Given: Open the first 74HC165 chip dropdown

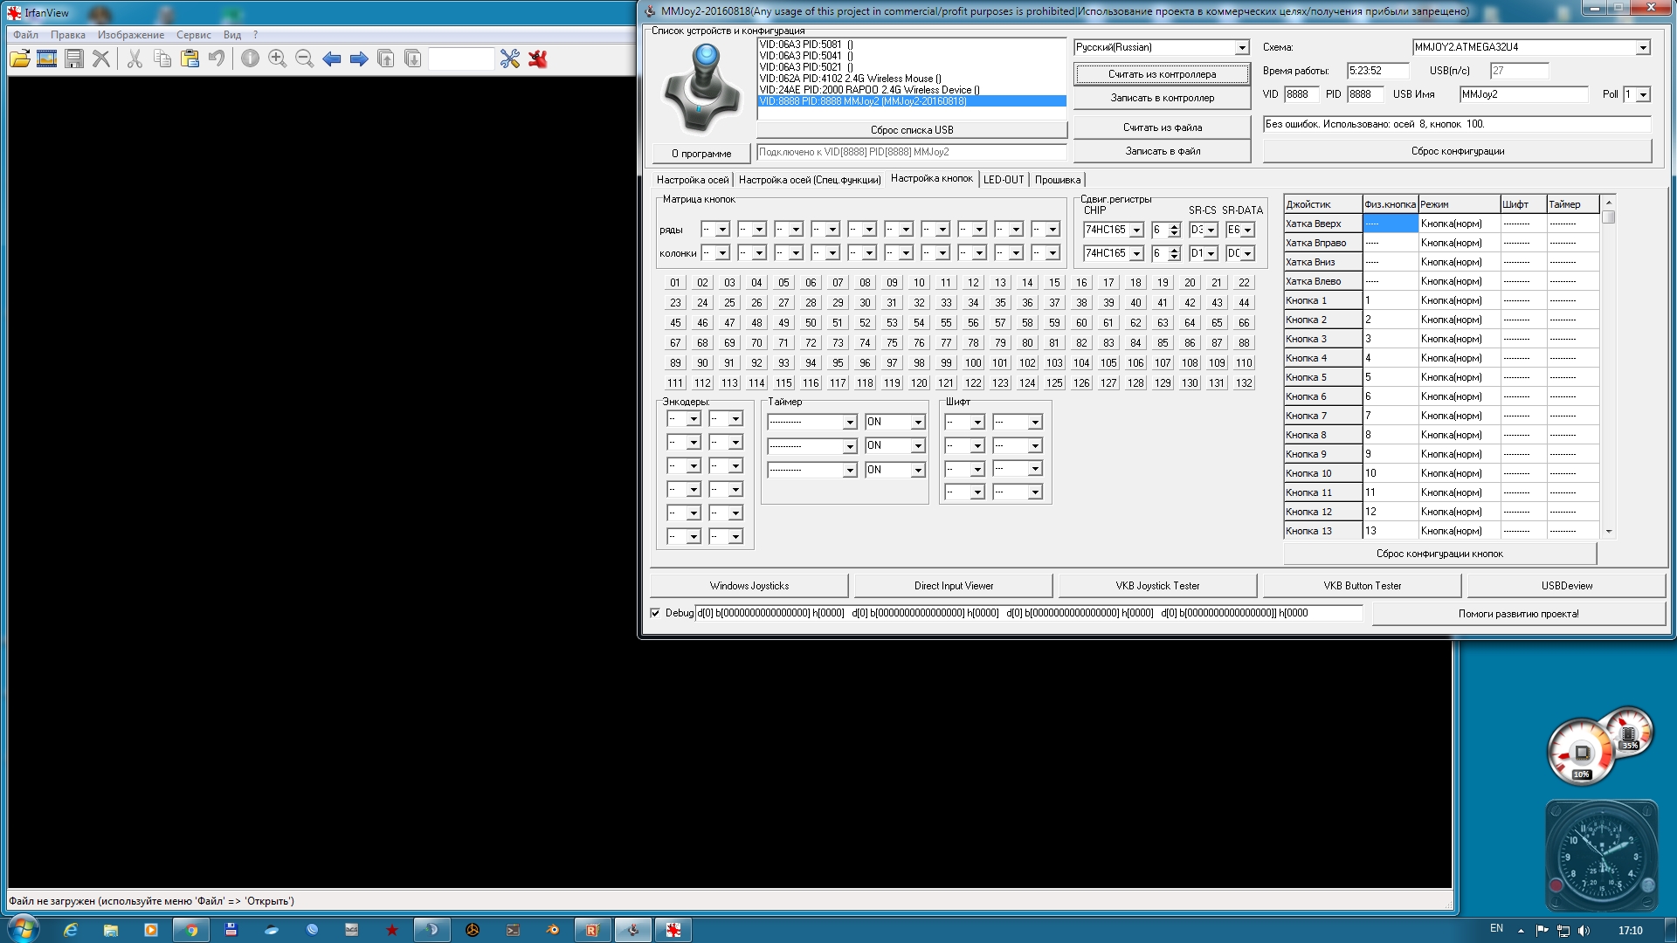Looking at the screenshot, I should (x=1136, y=231).
